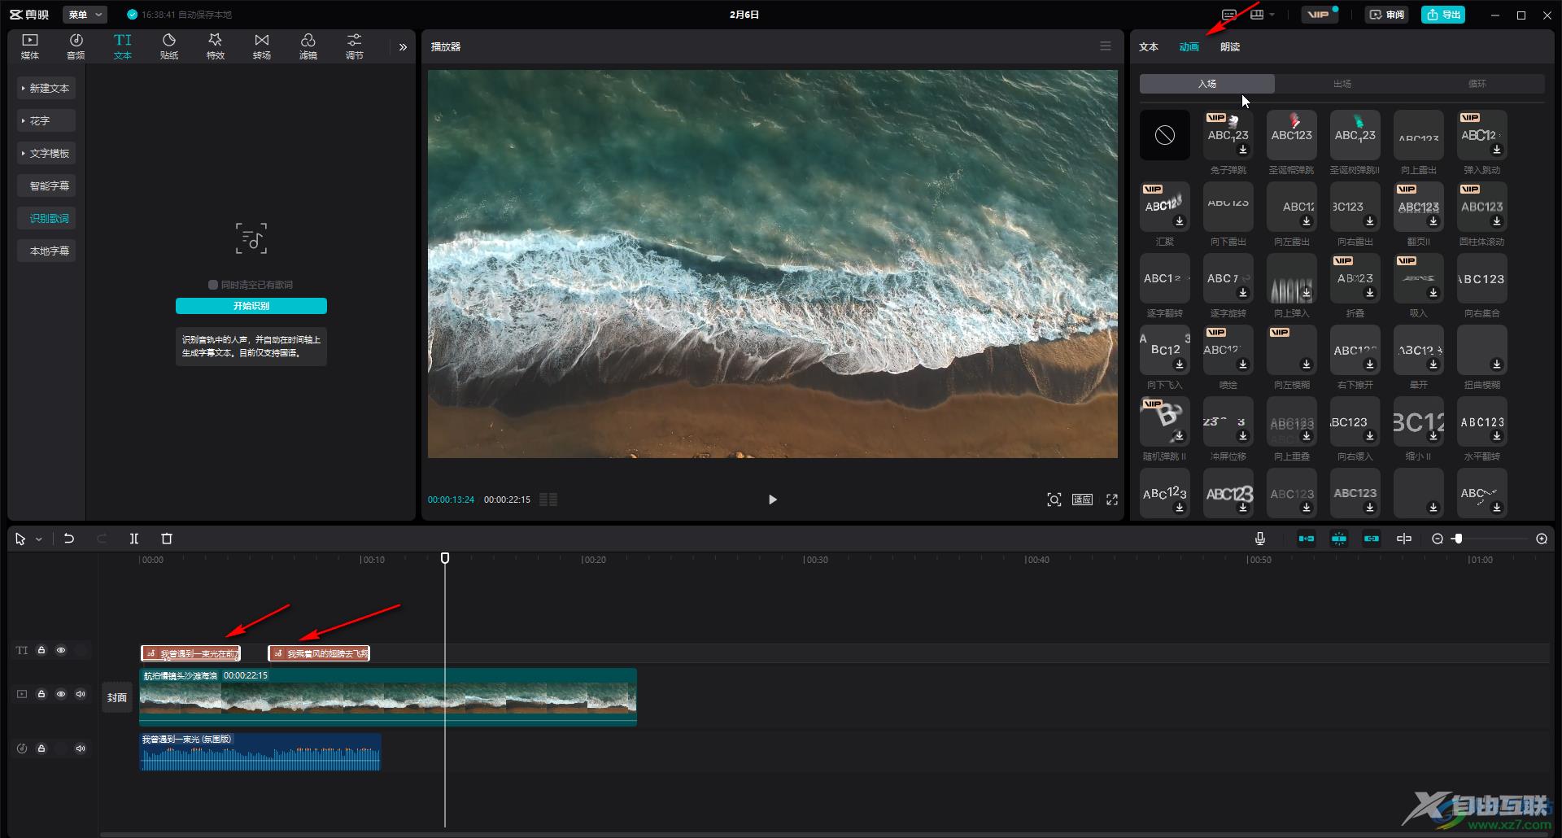The width and height of the screenshot is (1562, 838).
Task: Mute the video track speaker
Action: tap(81, 694)
